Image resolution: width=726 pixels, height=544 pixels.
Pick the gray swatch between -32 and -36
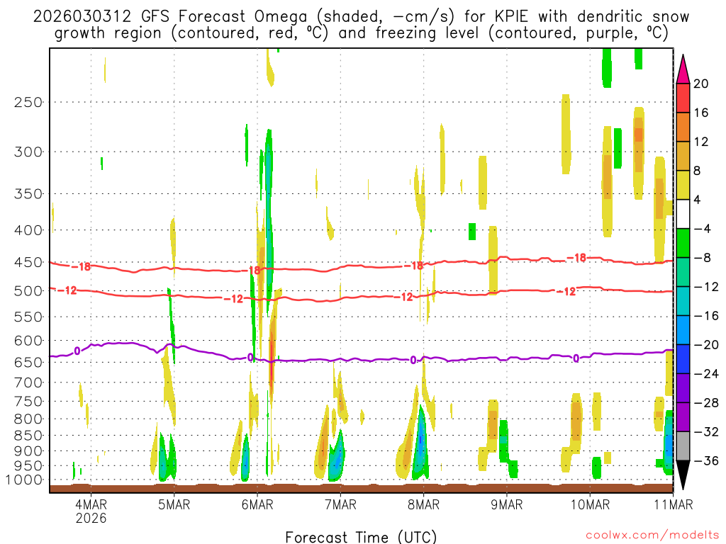[x=683, y=446]
